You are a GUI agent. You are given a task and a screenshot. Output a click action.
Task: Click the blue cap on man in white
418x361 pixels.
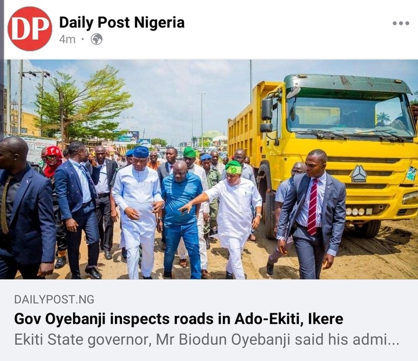[140, 152]
